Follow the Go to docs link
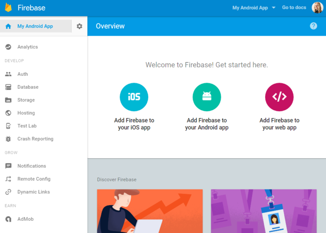Image resolution: width=326 pixels, height=233 pixels. point(294,7)
